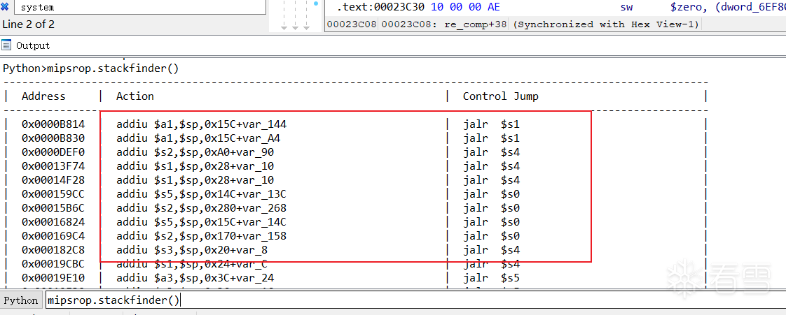Click the mipsrop.stackfinder() command input field
The height and width of the screenshot is (315, 786).
click(415, 300)
